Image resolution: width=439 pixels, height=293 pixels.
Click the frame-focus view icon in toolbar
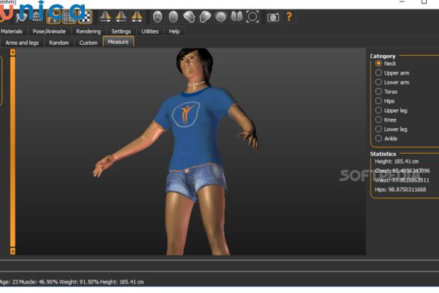click(x=252, y=16)
